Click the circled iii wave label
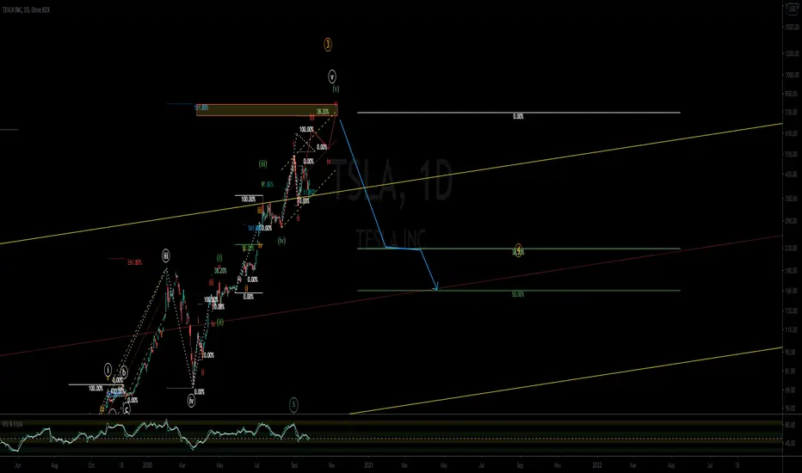The height and width of the screenshot is (473, 802). coord(166,255)
